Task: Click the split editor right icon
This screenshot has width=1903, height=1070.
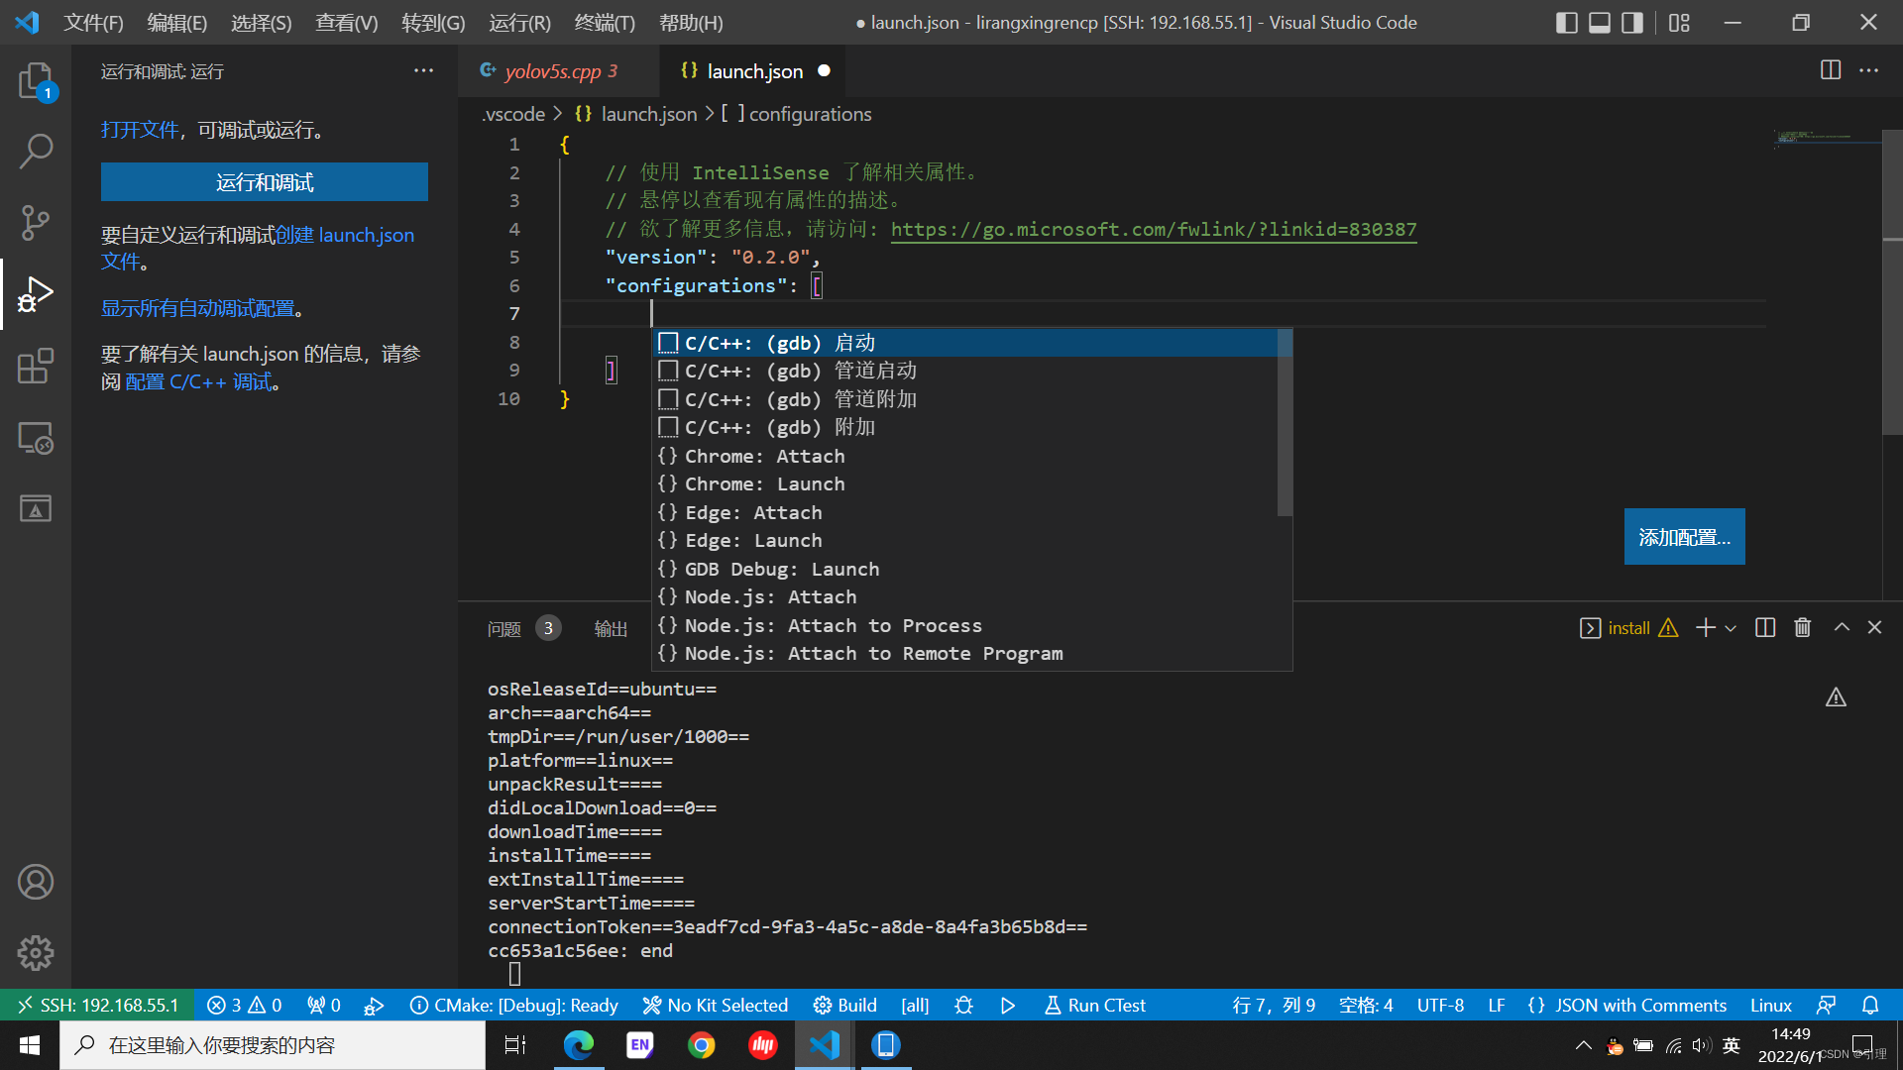Action: [1831, 70]
